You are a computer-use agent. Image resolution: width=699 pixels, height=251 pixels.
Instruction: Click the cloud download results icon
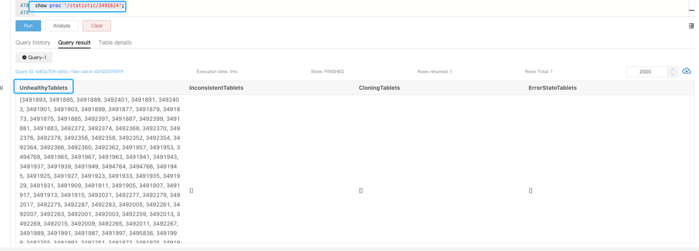(x=686, y=71)
